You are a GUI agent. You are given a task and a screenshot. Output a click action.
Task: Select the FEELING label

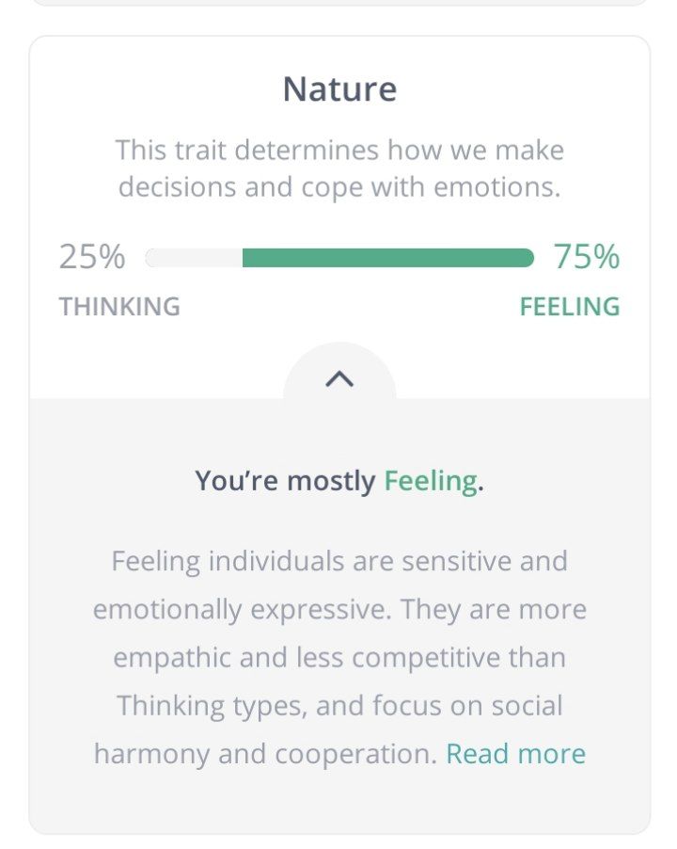pyautogui.click(x=570, y=307)
